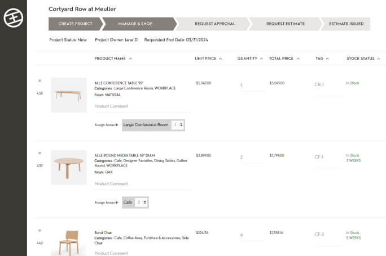Adjust Cafe area count stepper

145,202
